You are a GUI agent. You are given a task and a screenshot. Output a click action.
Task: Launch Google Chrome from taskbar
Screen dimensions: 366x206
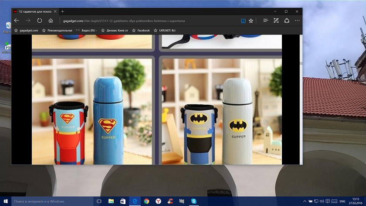[x=146, y=201]
